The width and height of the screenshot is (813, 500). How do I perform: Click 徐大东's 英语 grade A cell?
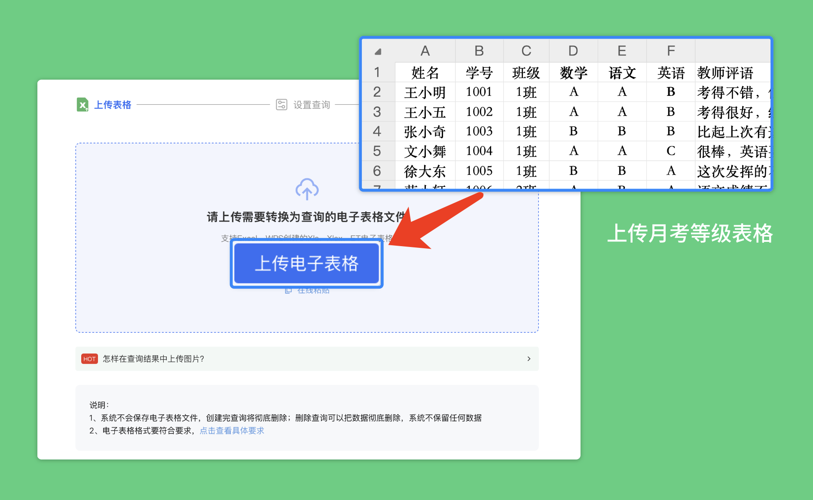(671, 171)
